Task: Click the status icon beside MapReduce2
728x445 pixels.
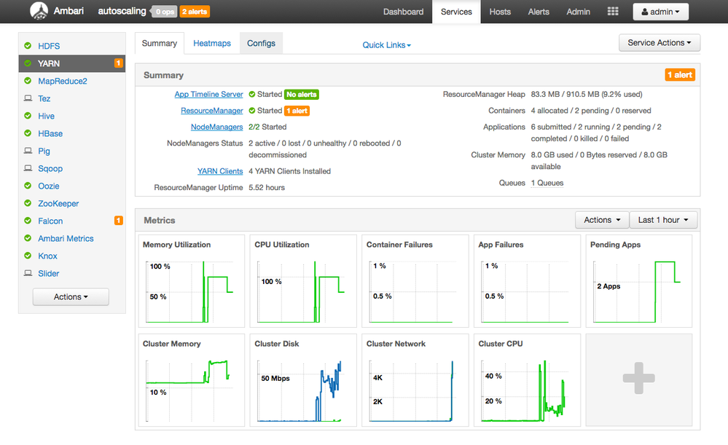Action: tap(28, 81)
